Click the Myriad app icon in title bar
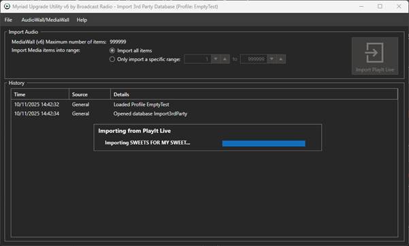409x246 pixels. (x=7, y=6)
